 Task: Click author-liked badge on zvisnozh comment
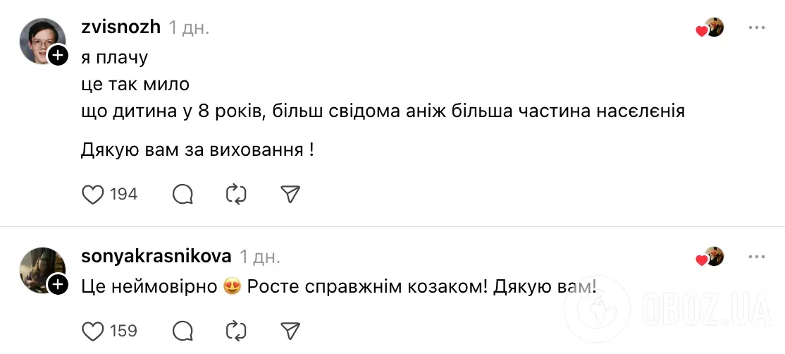point(710,28)
